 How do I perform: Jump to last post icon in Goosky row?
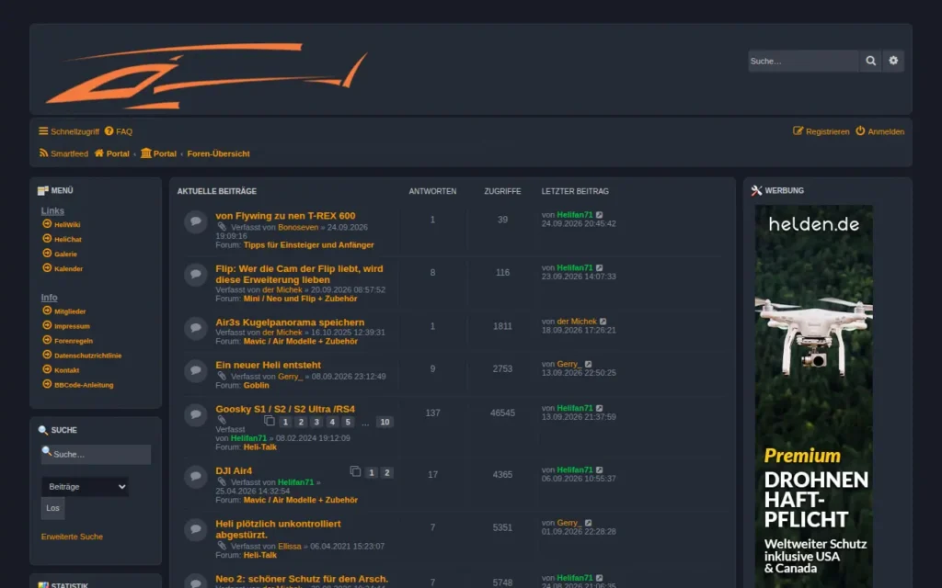(599, 408)
